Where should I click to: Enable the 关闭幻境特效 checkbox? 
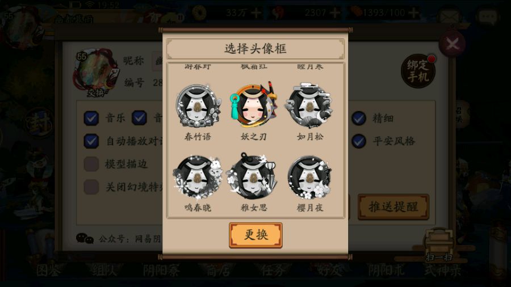pos(91,187)
